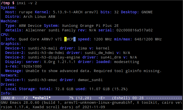Click 'glxinfo' in the message line
The height and width of the screenshot is (110, 183).
pos(133,71)
